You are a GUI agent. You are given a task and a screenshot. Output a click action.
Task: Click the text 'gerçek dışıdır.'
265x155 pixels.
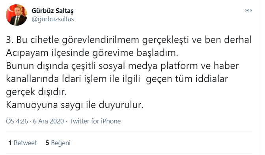pos(36,92)
